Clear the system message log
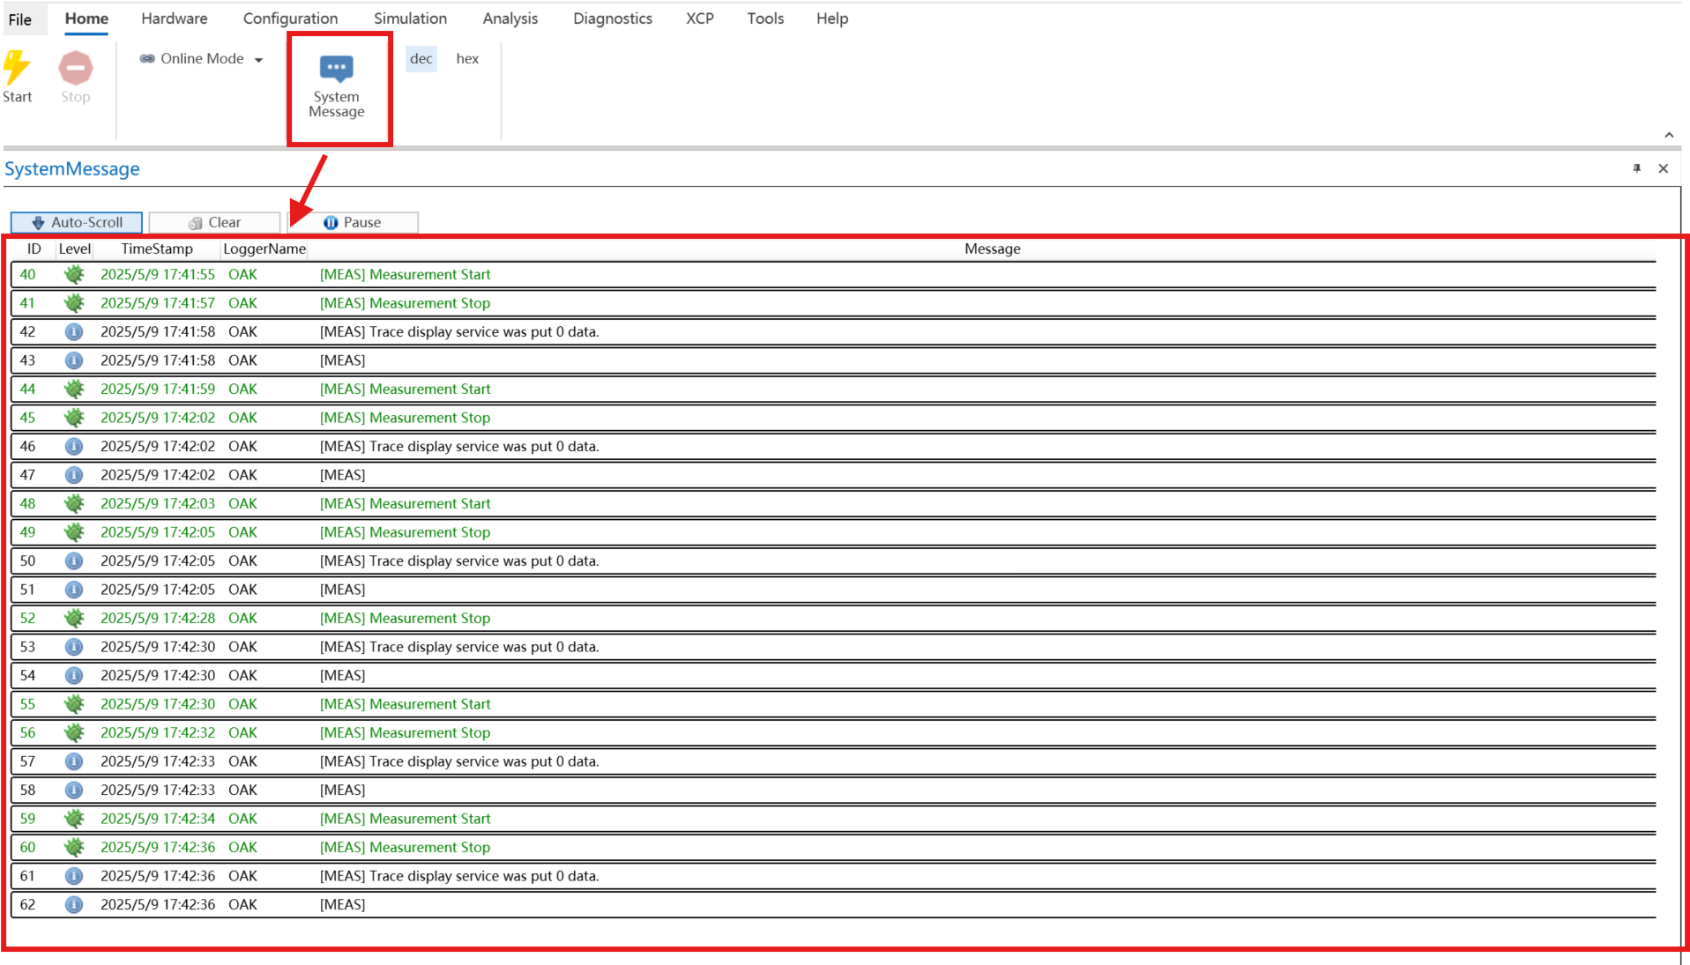The height and width of the screenshot is (965, 1690). tap(214, 222)
